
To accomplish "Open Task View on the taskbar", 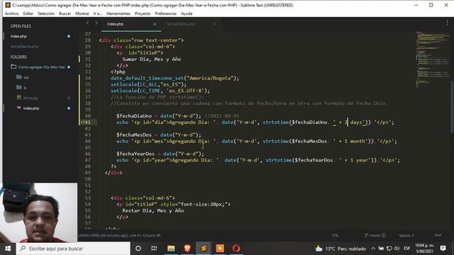I will pyautogui.click(x=154, y=249).
